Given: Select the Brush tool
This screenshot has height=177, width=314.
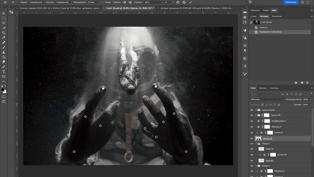Looking at the screenshot, I should pos(3,47).
